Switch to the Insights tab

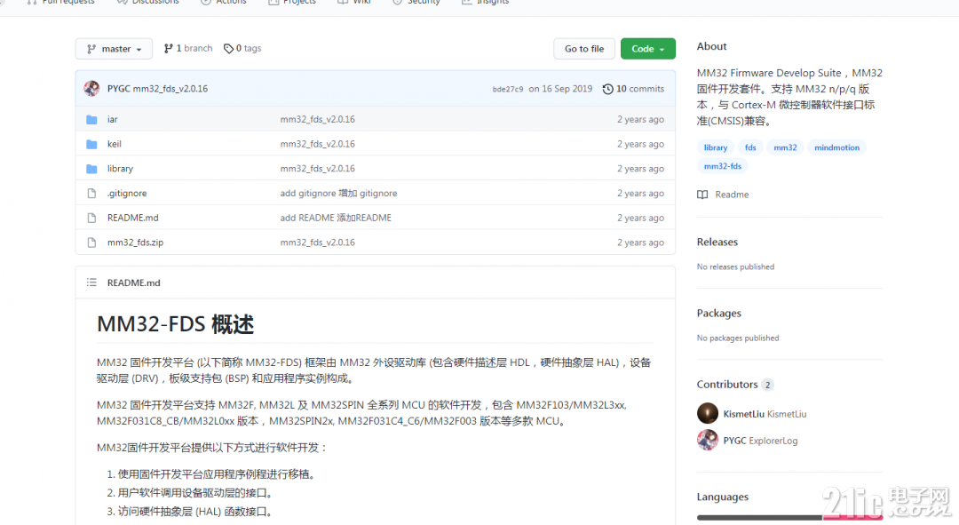(x=485, y=2)
